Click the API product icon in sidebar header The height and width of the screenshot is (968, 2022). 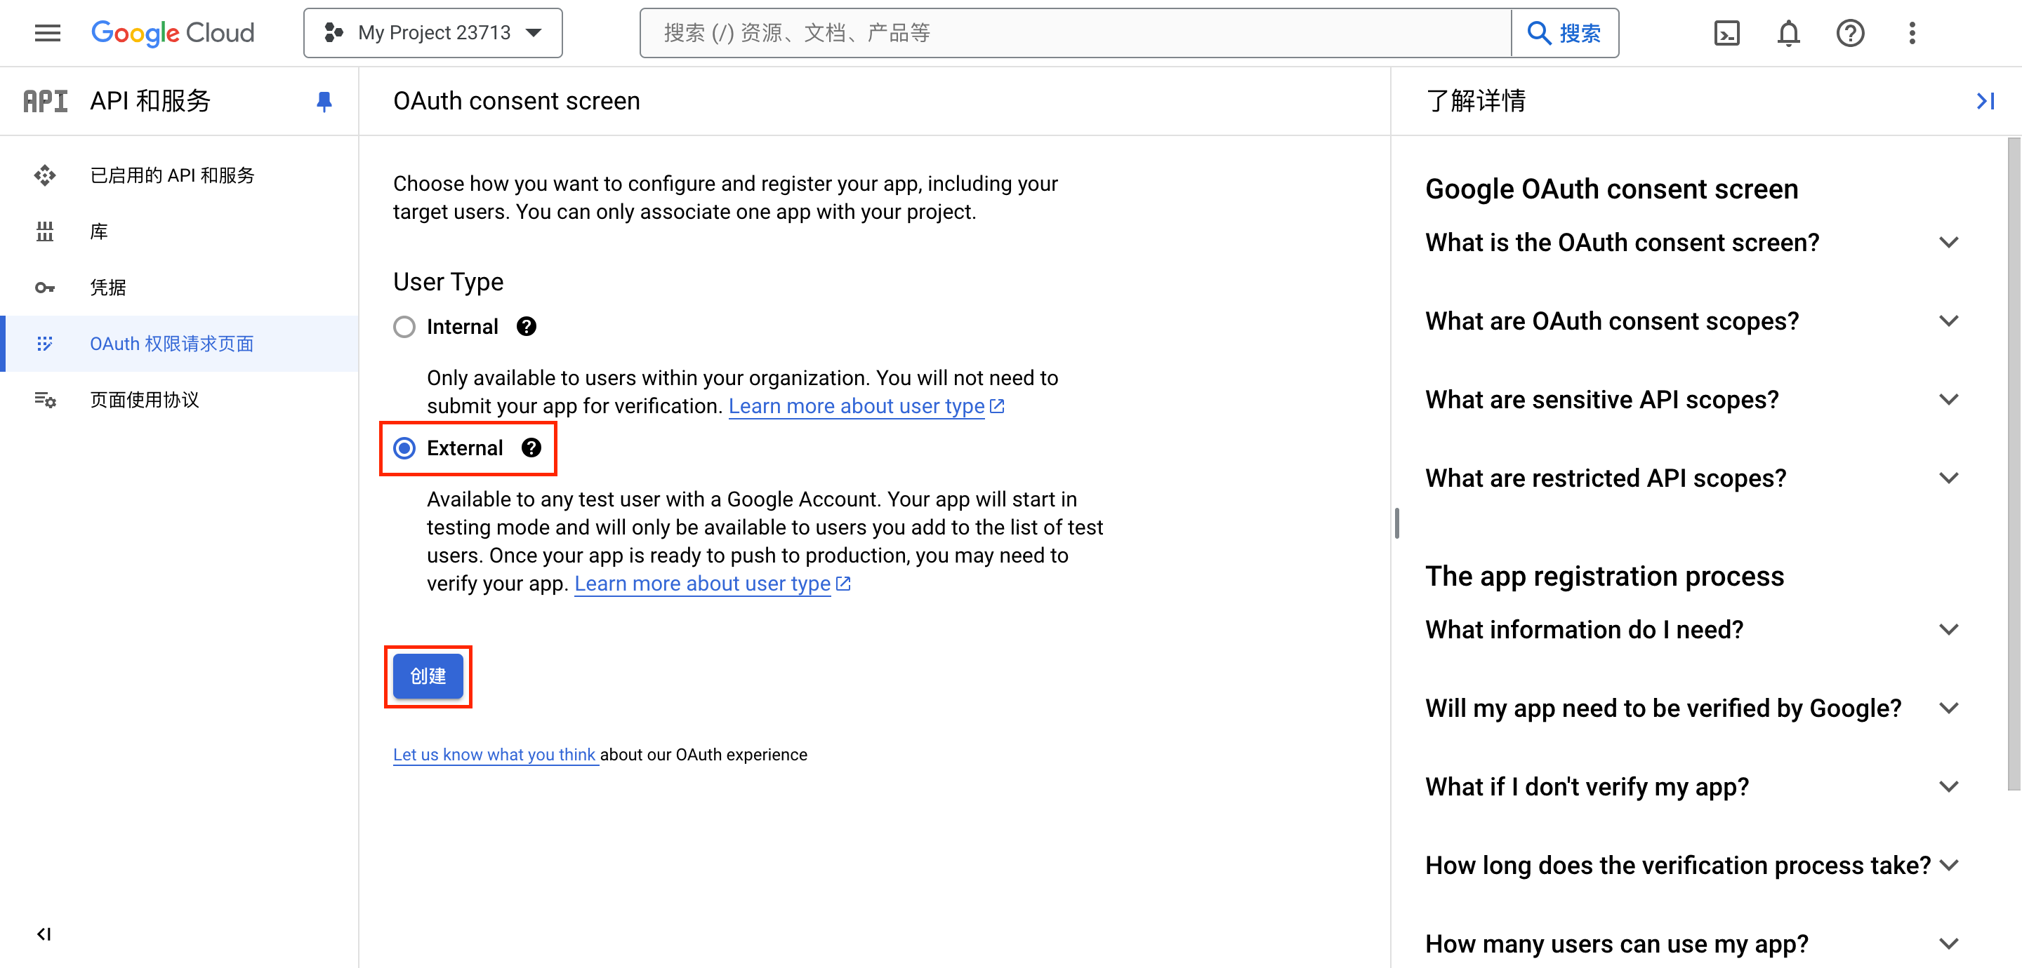pyautogui.click(x=46, y=101)
